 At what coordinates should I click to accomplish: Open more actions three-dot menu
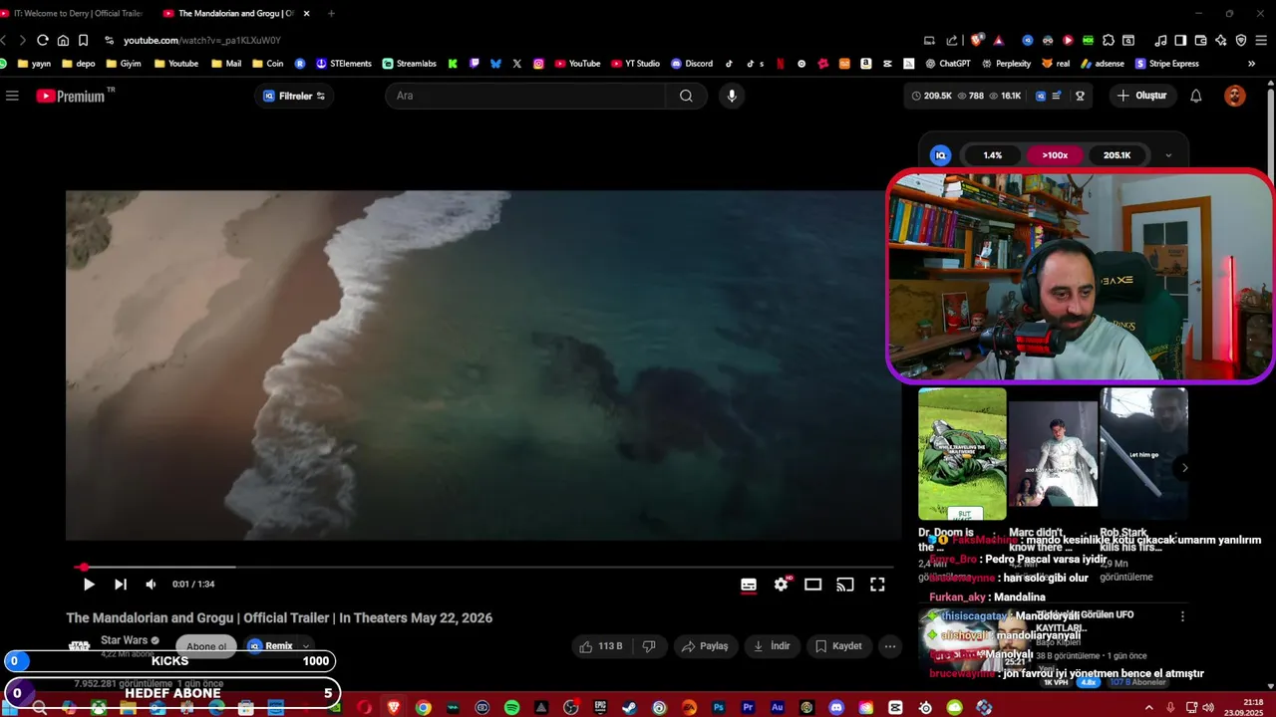(890, 646)
